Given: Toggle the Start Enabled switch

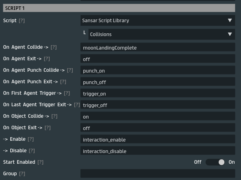Looking at the screenshot, I should click(x=216, y=162).
